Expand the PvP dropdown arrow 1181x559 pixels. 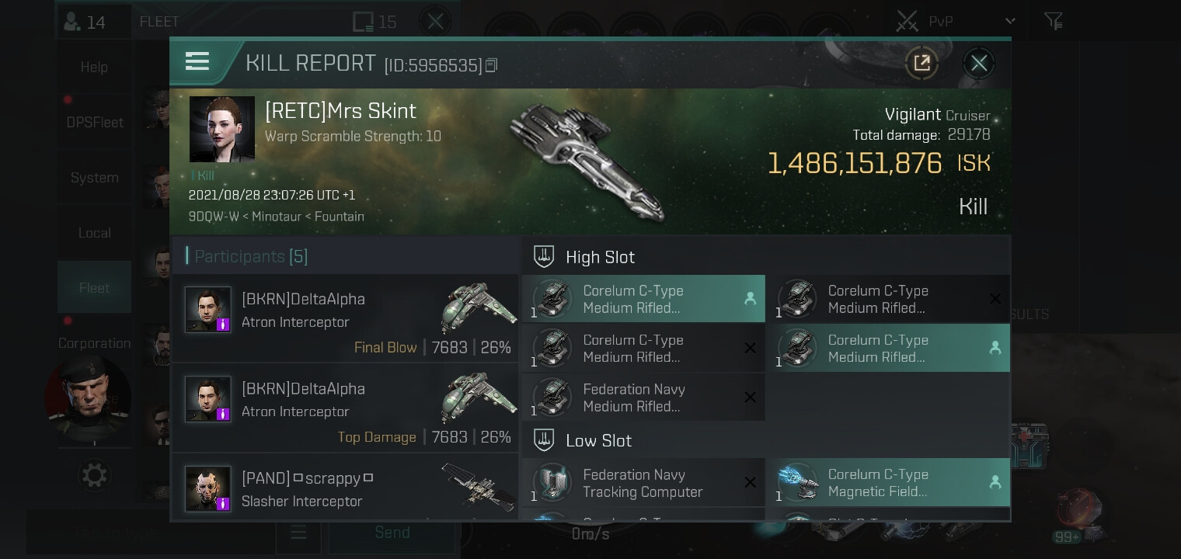point(1010,21)
